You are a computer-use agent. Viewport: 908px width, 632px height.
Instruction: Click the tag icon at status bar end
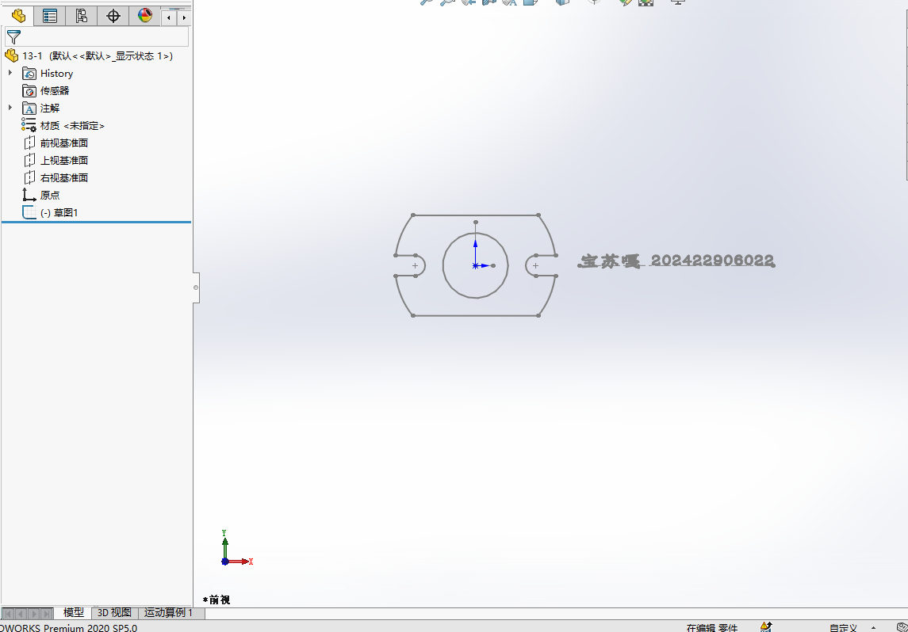(x=902, y=627)
